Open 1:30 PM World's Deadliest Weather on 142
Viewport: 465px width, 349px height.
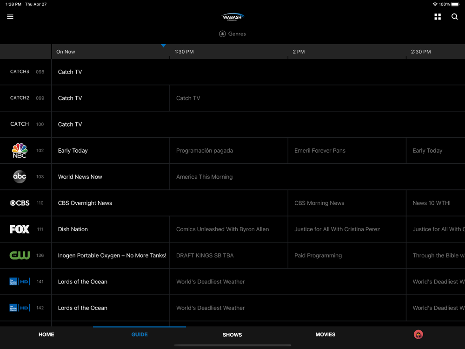coord(288,308)
